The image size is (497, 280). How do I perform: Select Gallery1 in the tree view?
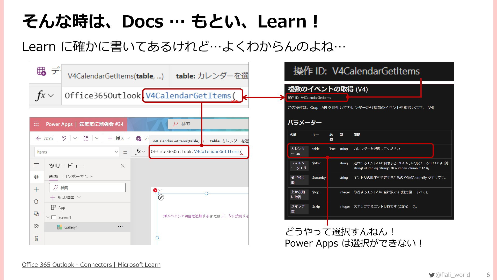tap(71, 227)
